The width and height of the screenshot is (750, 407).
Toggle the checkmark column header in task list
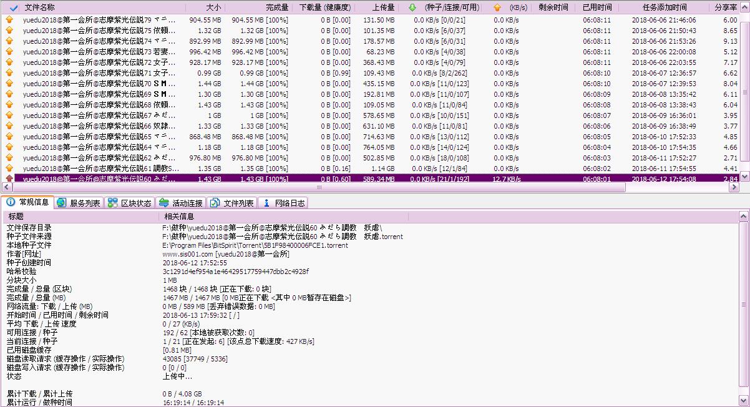(14, 7)
